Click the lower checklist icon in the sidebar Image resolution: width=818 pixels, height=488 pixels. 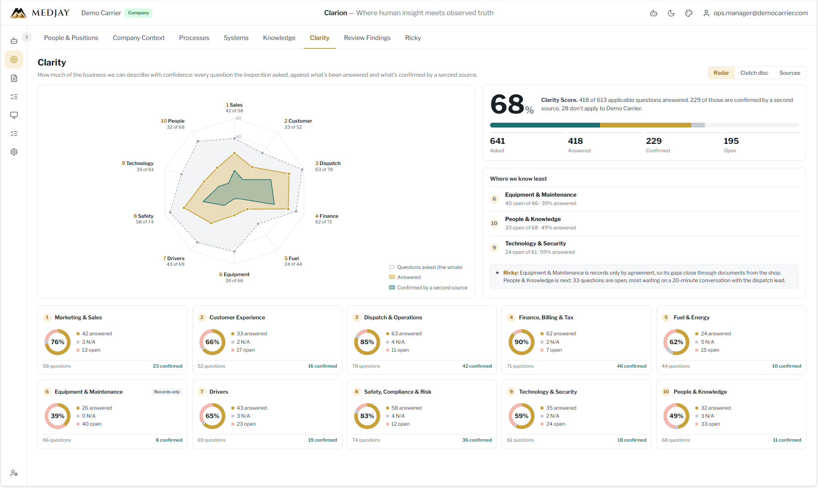(x=14, y=133)
